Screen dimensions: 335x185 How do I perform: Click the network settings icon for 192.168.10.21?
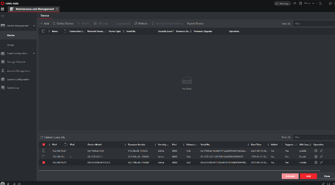(x=316, y=150)
